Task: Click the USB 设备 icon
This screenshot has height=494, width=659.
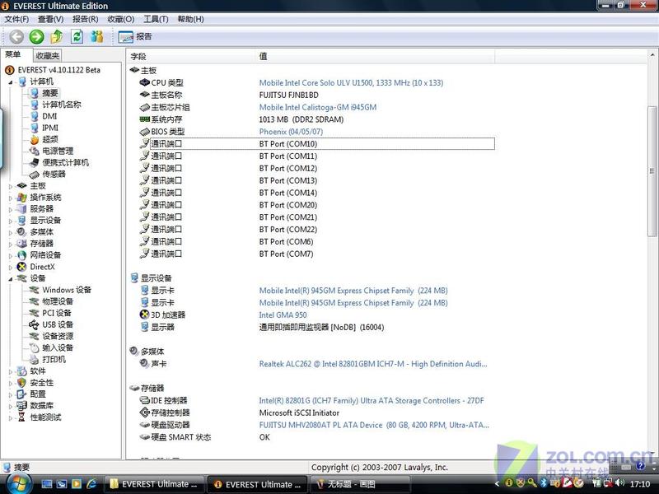Action: (35, 324)
